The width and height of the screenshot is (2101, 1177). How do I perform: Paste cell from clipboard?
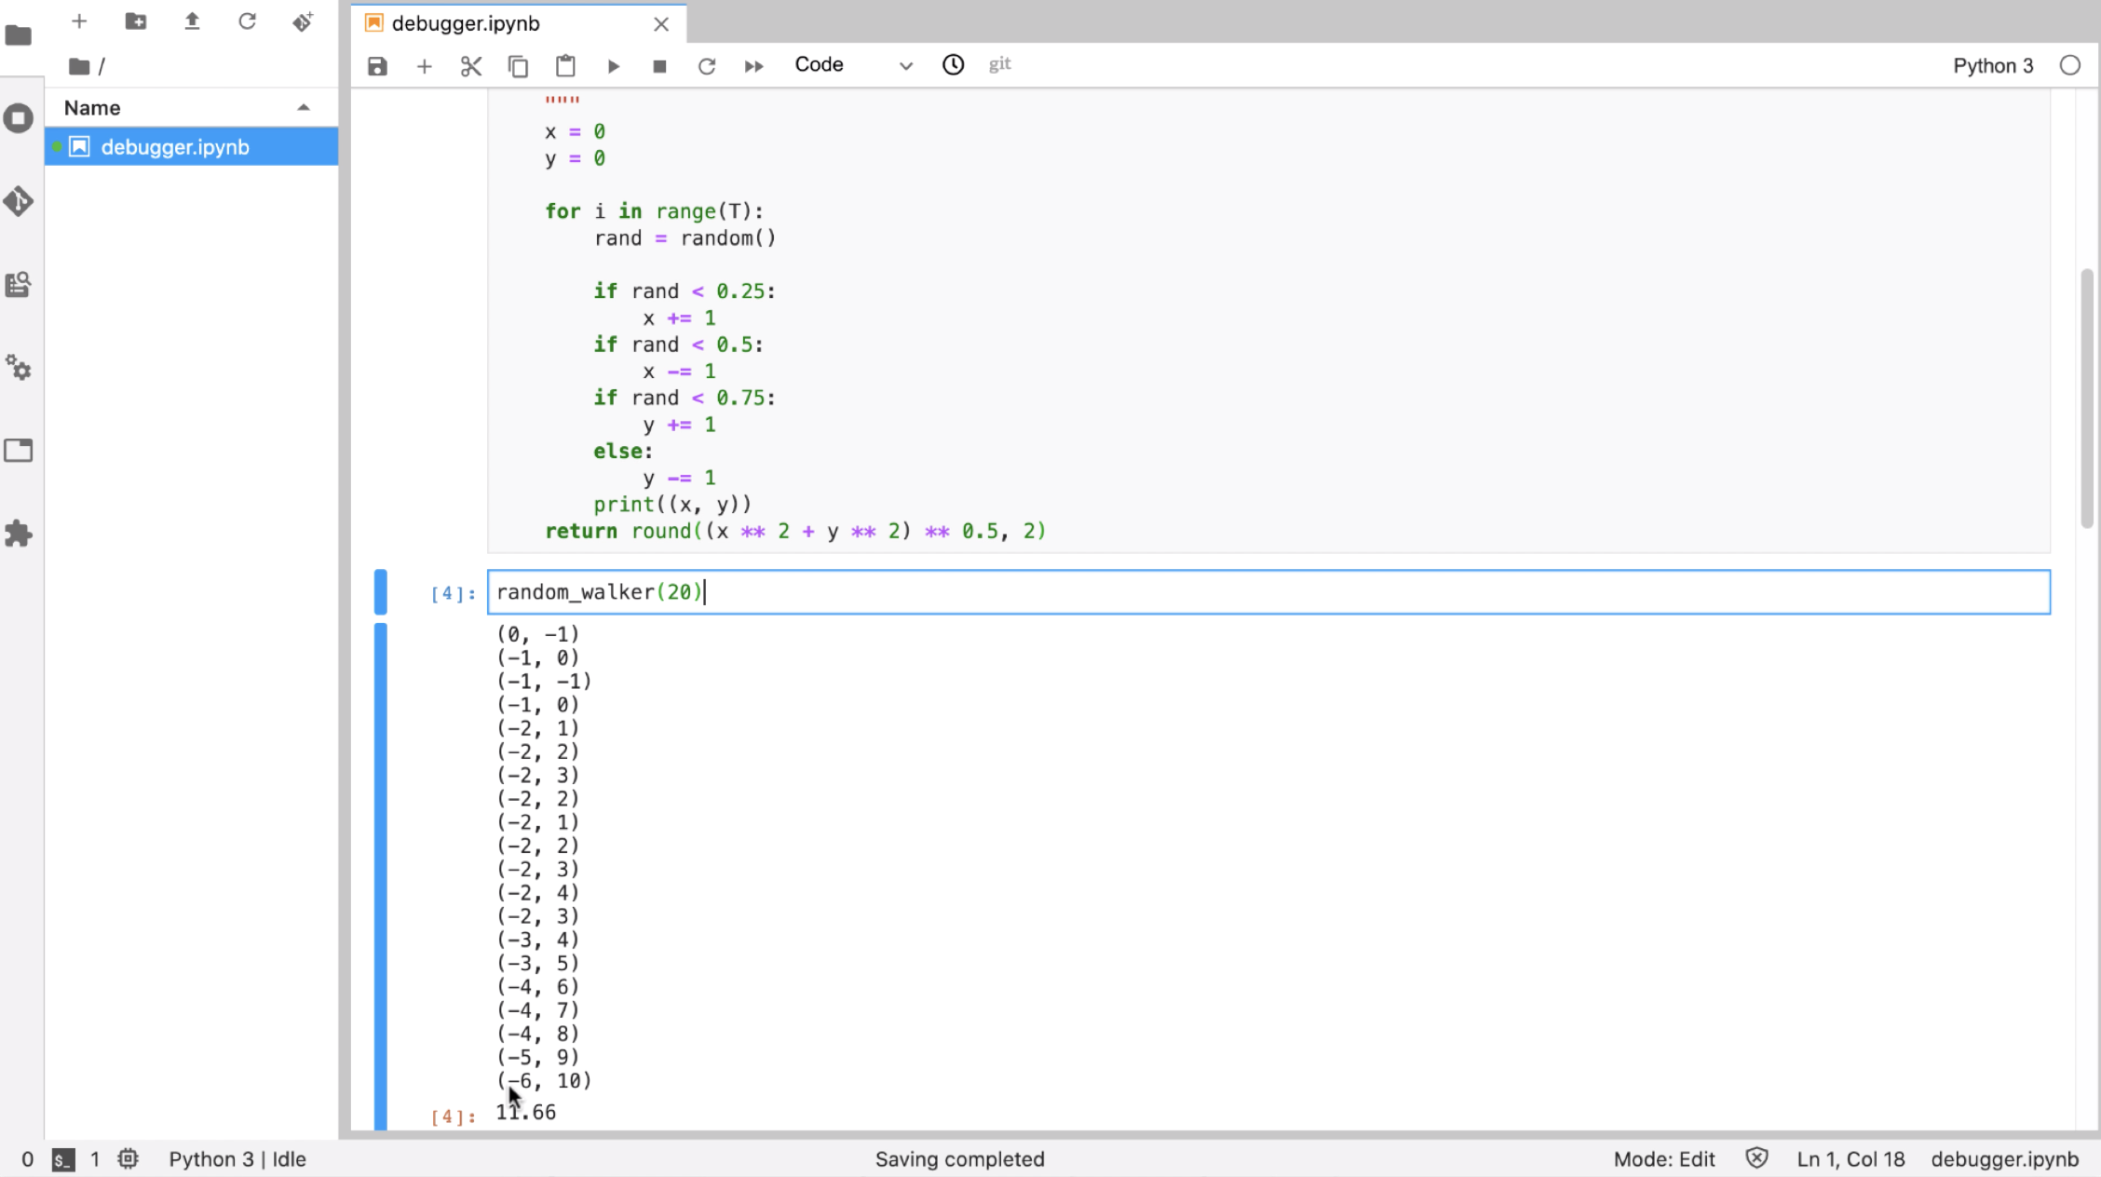565,66
